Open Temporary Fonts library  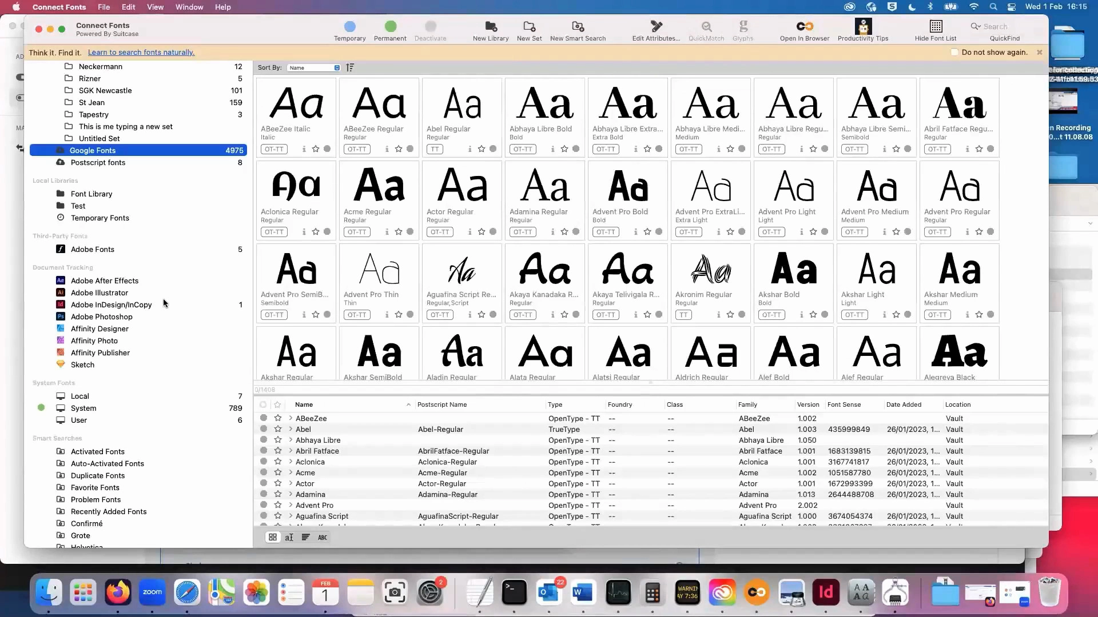(x=100, y=218)
